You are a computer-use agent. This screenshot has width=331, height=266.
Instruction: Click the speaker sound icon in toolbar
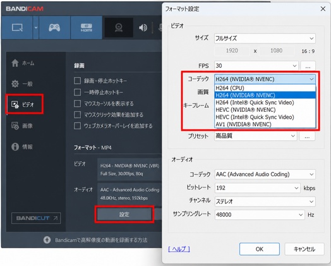[143, 28]
